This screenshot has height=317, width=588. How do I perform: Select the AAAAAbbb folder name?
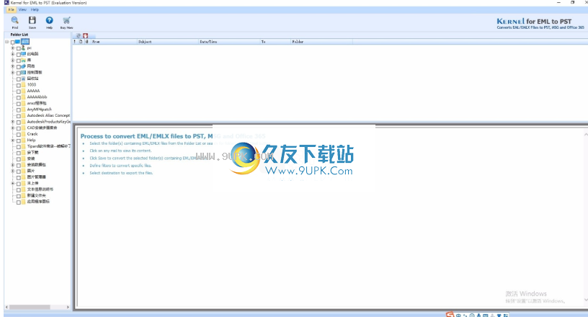click(37, 97)
